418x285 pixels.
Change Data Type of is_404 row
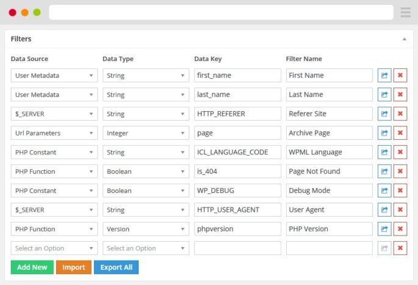pos(145,171)
